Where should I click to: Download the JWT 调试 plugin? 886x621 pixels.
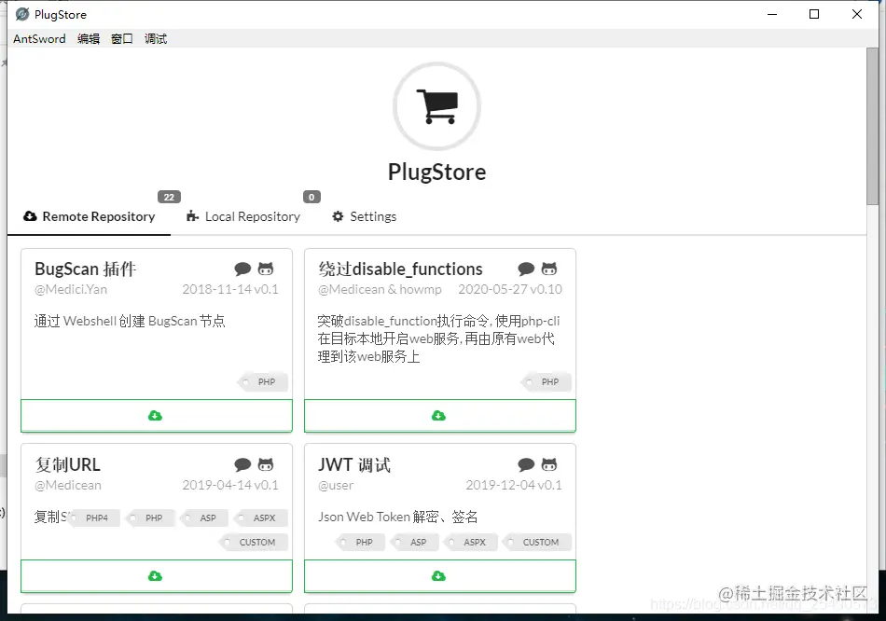click(439, 576)
